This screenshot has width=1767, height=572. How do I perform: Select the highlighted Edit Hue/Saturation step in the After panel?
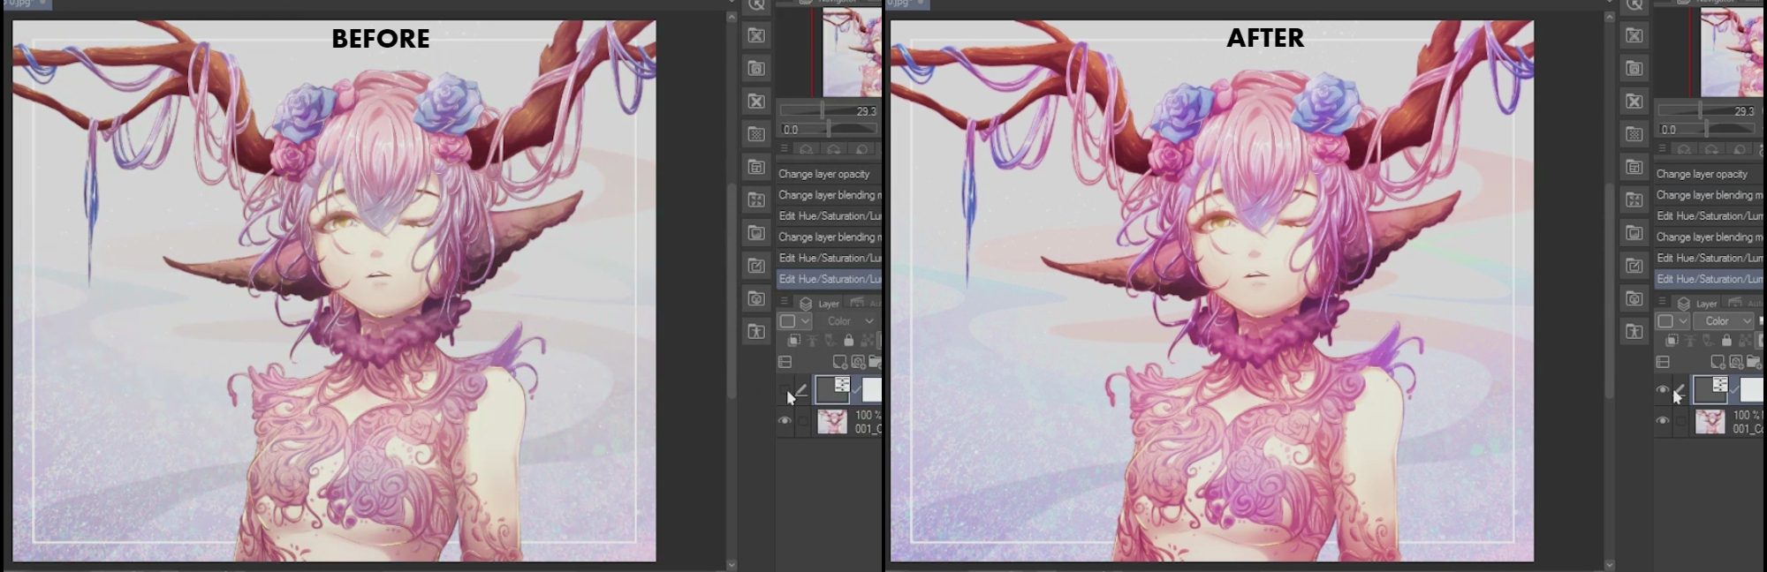click(x=1707, y=279)
